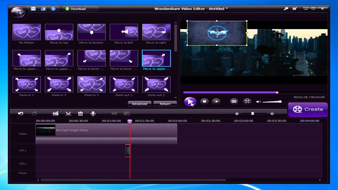The image size is (338, 190).
Task: Take a snapshot with camera icon
Action: coord(234,102)
